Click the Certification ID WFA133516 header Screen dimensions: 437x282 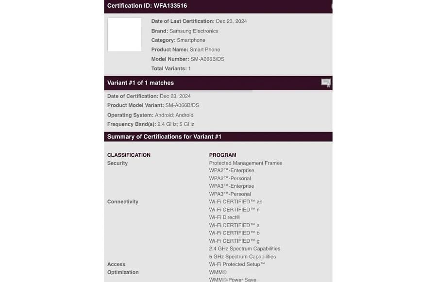[147, 6]
